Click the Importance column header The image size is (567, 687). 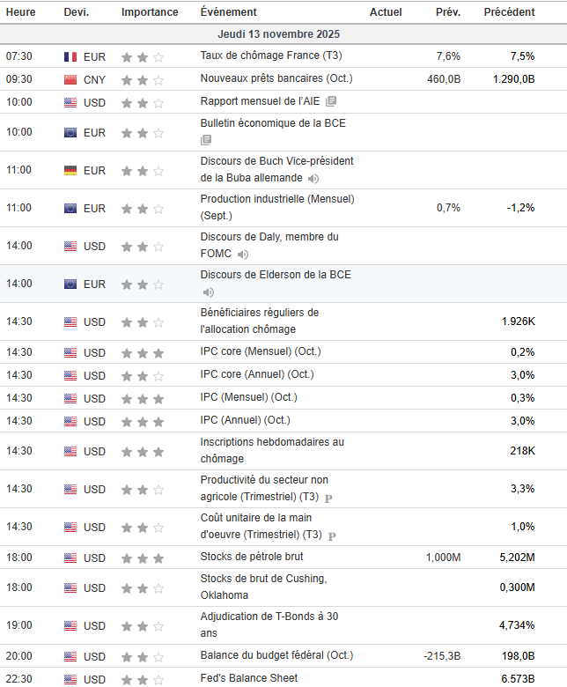150,12
